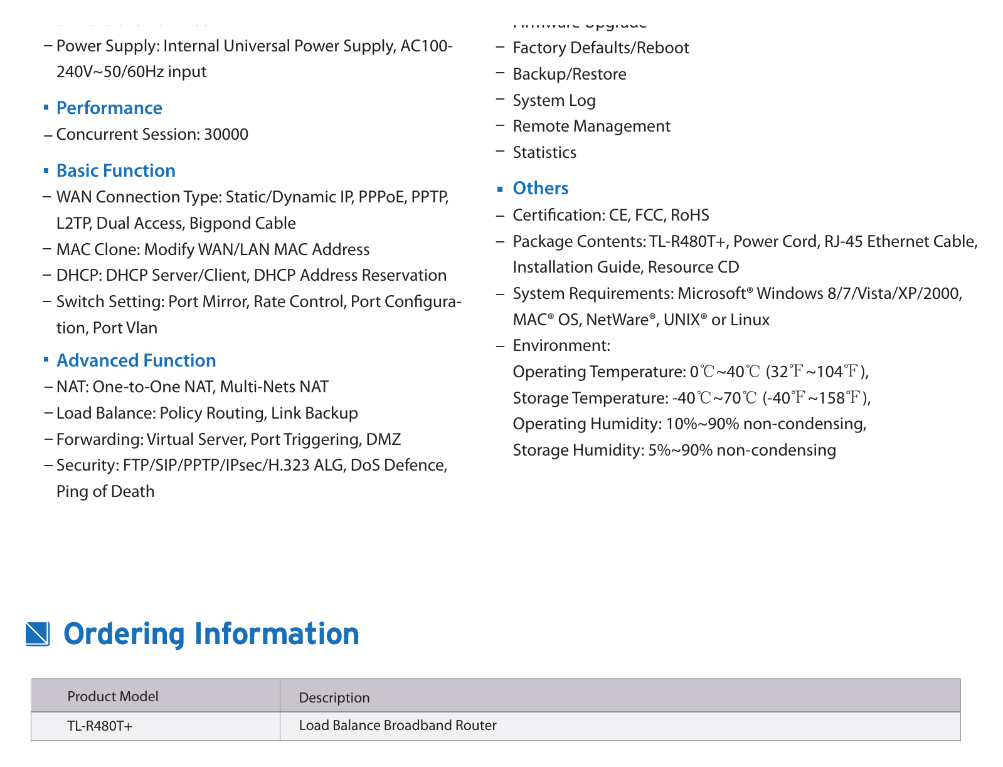Viewport: 1003px width, 767px height.
Task: Click the Ordering Information section icon
Action: click(38, 634)
